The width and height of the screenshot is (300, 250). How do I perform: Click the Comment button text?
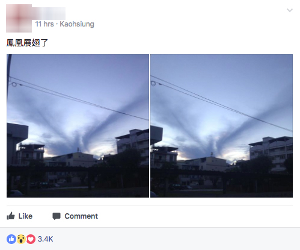point(81,216)
